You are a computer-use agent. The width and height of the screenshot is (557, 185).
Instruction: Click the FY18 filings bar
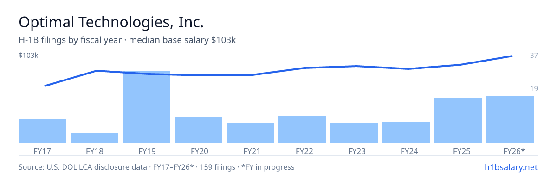[94, 138]
